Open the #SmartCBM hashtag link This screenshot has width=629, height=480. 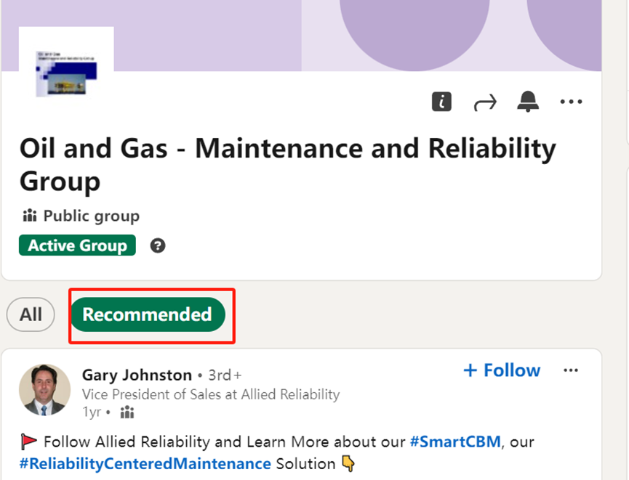point(455,442)
